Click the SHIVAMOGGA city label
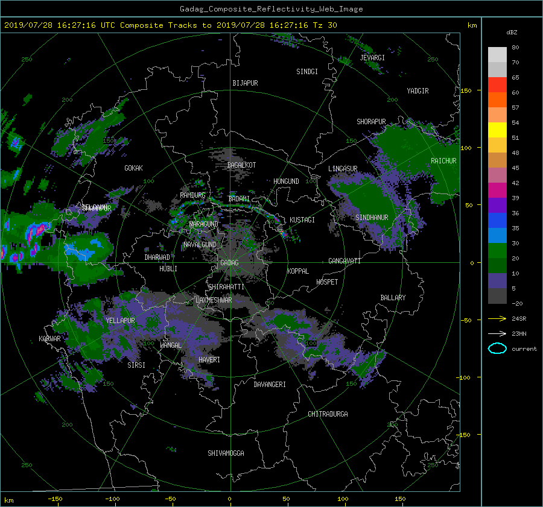Image resolution: width=543 pixels, height=507 pixels. pyautogui.click(x=226, y=453)
